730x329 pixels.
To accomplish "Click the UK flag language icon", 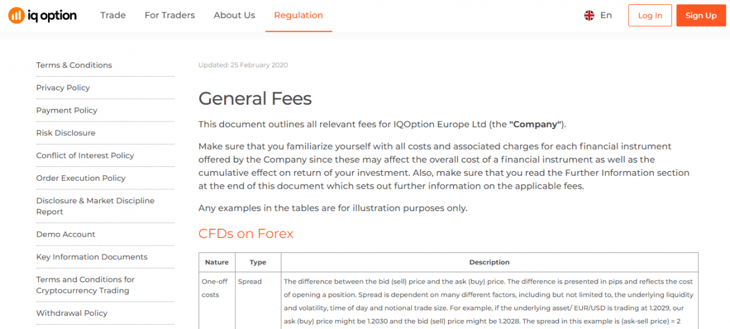I will tap(589, 16).
